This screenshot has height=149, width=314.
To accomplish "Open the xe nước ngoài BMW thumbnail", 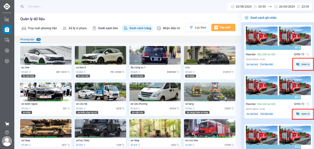I will pyautogui.click(x=46, y=92).
